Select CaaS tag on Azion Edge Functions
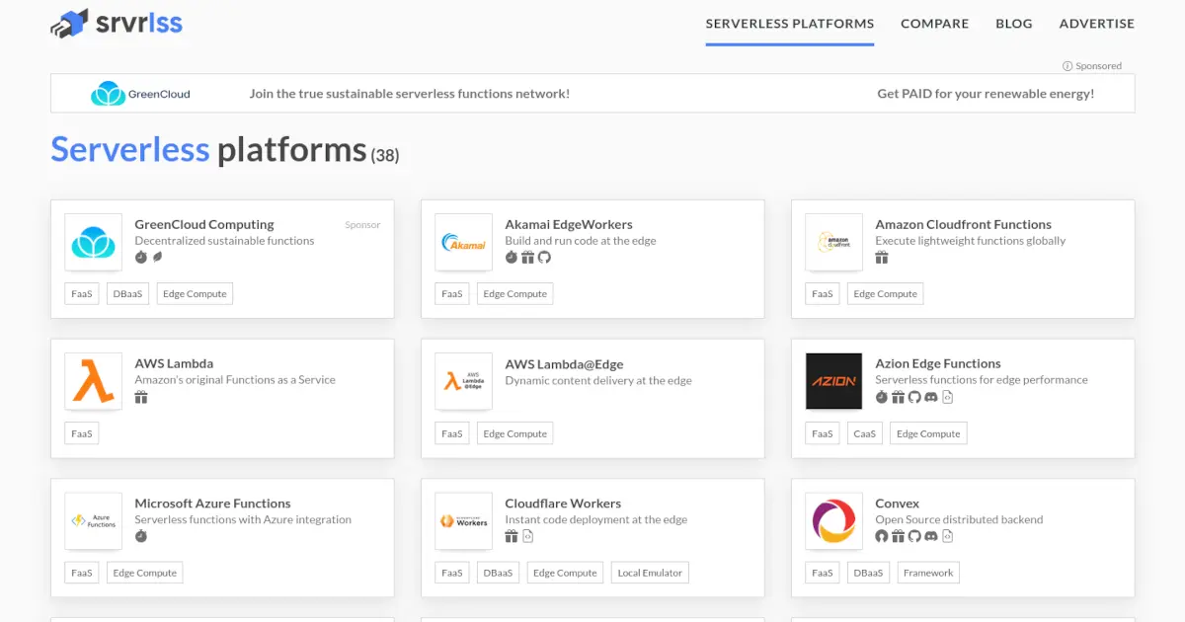This screenshot has height=622, width=1185. (865, 433)
